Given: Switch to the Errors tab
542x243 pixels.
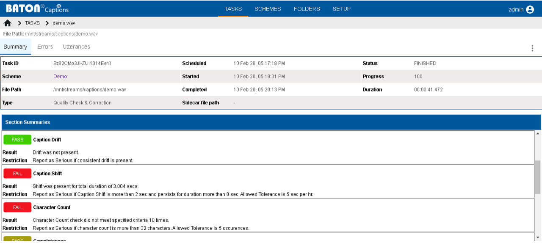Looking at the screenshot, I should pyautogui.click(x=45, y=47).
